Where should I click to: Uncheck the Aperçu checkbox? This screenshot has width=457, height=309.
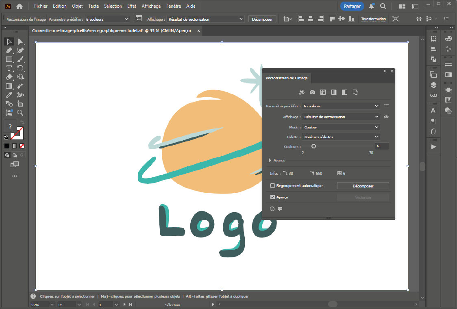point(273,197)
